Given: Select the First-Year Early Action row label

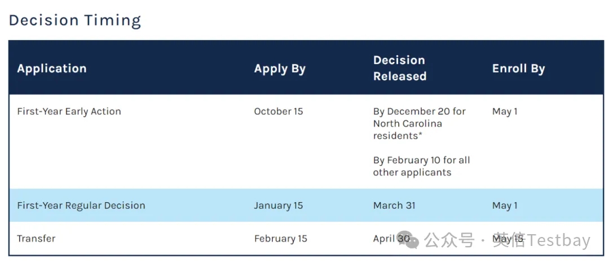Looking at the screenshot, I should click(69, 111).
